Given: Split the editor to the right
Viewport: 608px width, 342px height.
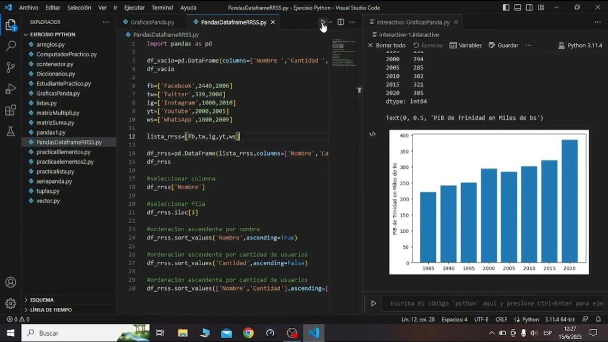Looking at the screenshot, I should pos(341,22).
